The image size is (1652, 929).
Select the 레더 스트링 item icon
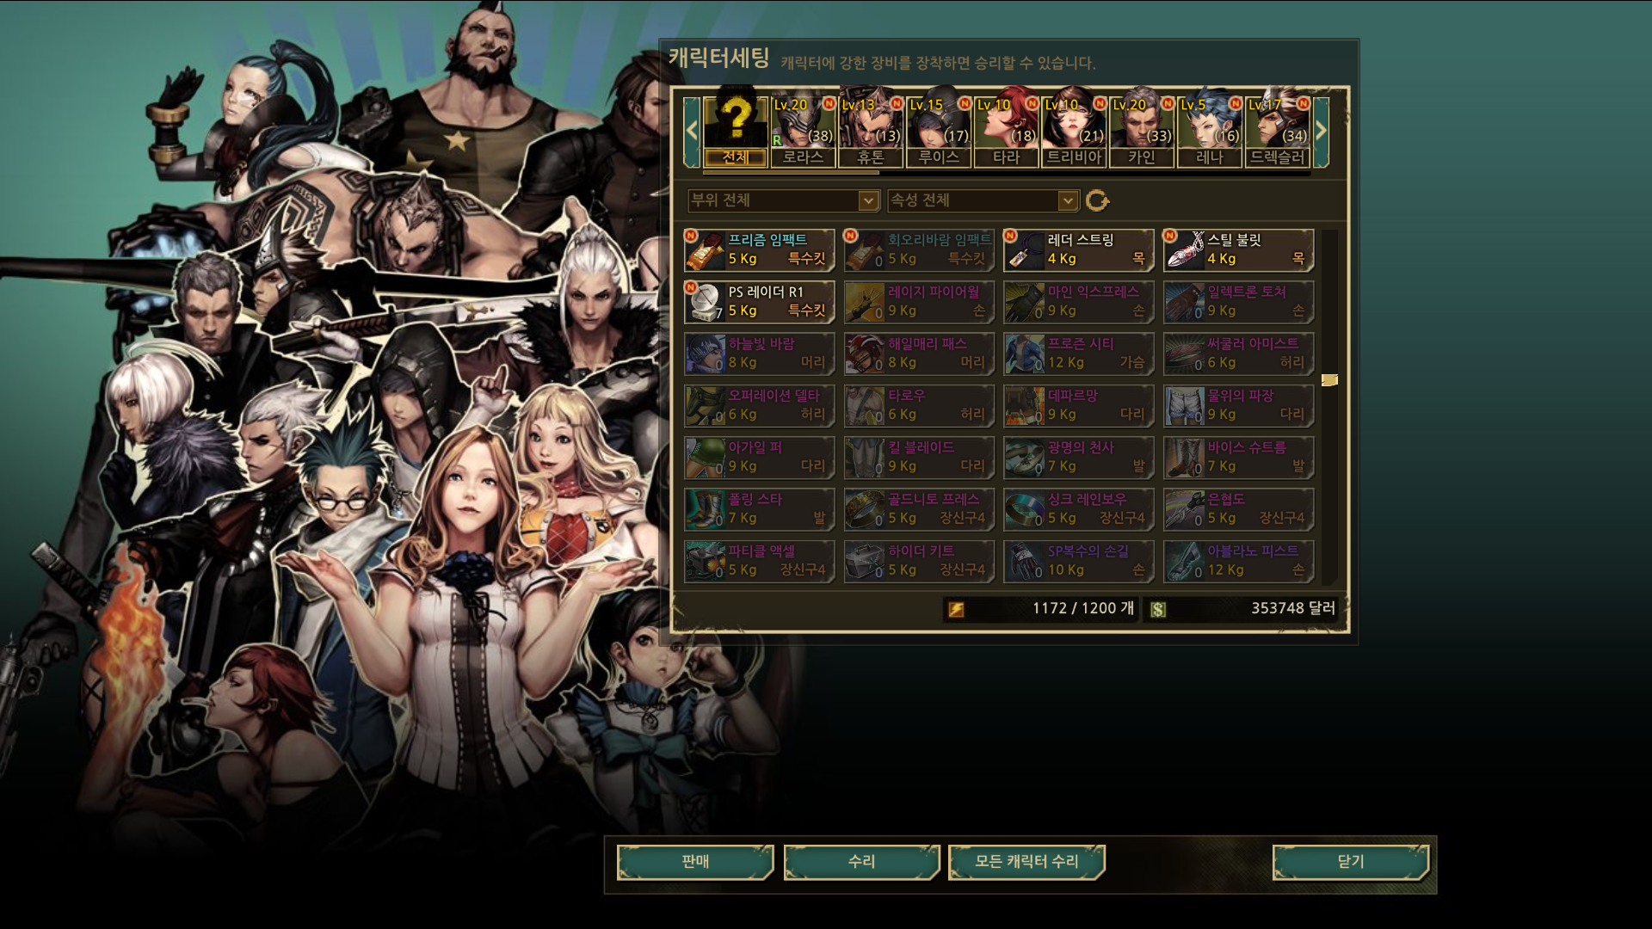[x=1025, y=250]
